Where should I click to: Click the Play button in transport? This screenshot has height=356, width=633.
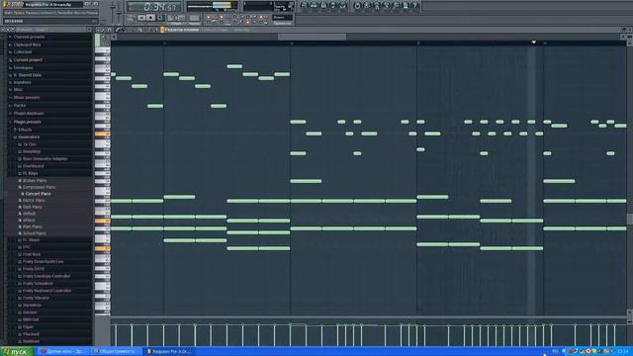coord(141,18)
